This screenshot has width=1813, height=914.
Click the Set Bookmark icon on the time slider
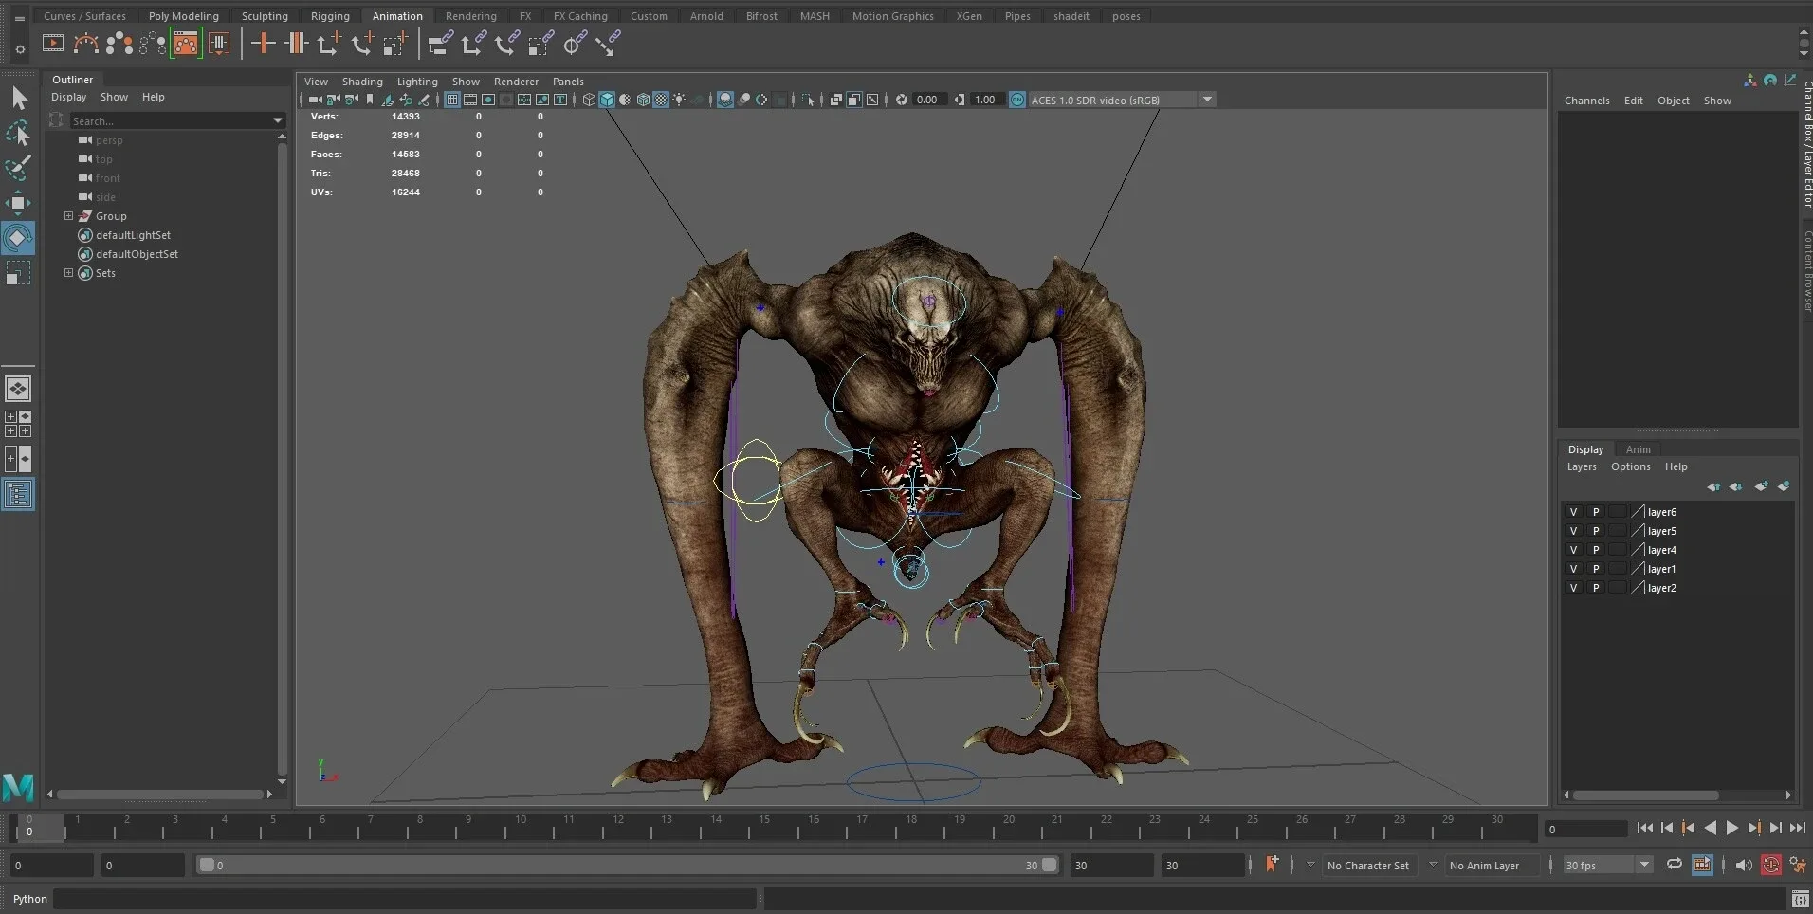pyautogui.click(x=1272, y=864)
